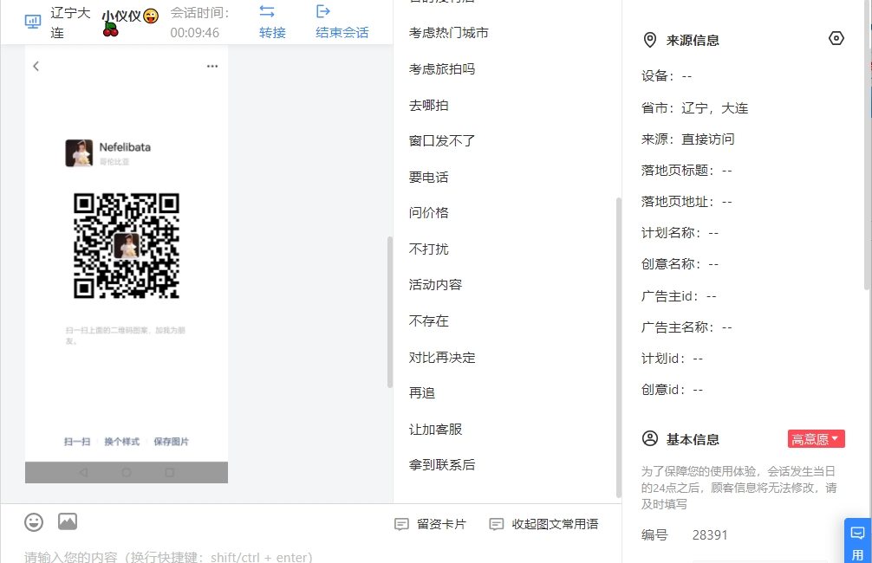Select quick reply 让加客服
The image size is (872, 563).
point(435,429)
